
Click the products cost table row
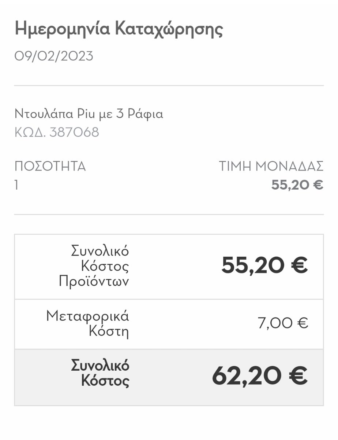point(169,267)
